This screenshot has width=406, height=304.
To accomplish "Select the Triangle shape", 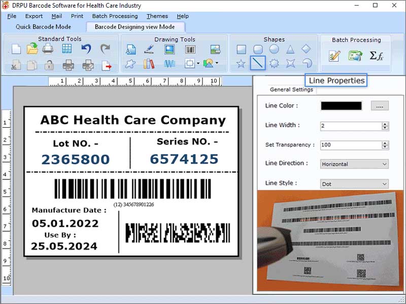I will tap(290, 49).
